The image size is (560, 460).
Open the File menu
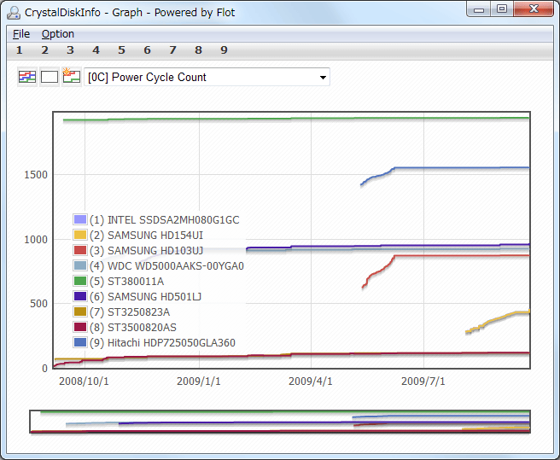coord(21,33)
